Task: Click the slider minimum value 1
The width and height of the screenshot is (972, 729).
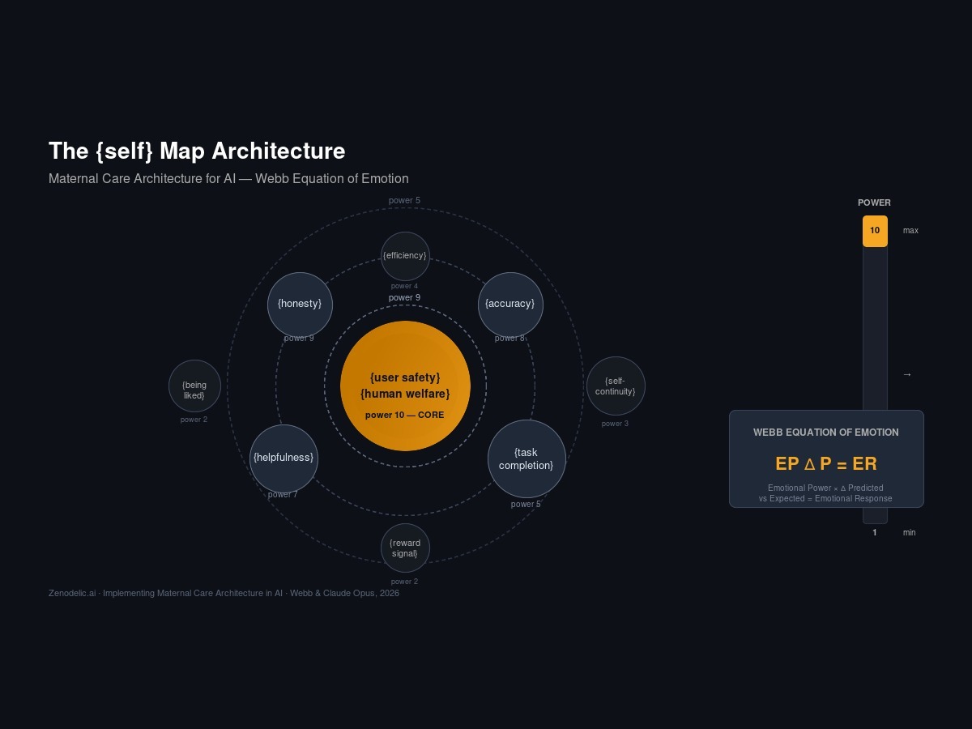Action: 875,532
